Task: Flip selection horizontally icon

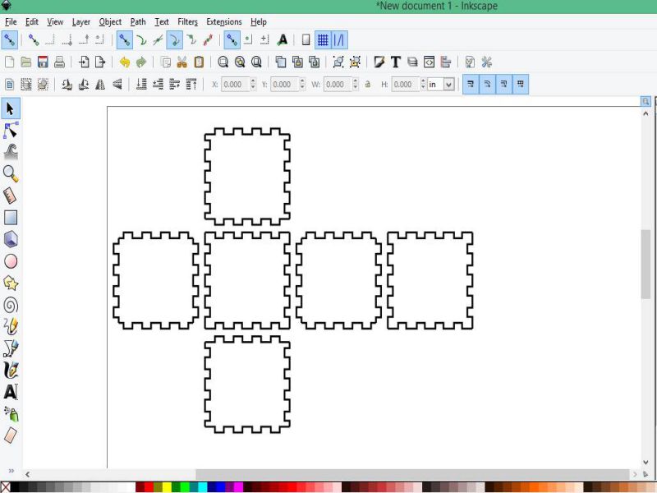Action: coord(100,85)
